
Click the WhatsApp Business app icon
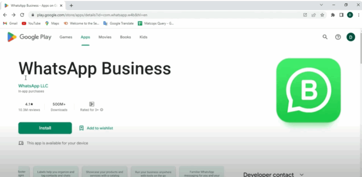[308, 90]
